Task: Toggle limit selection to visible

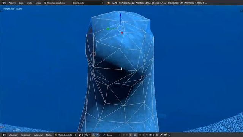Action: coord(135,135)
